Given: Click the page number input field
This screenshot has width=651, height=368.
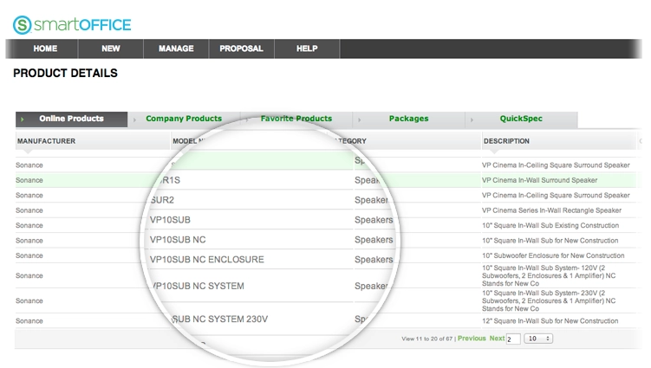Looking at the screenshot, I should (x=513, y=339).
